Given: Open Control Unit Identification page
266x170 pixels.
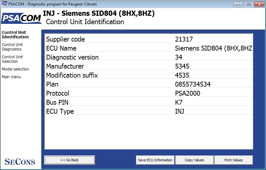Looking at the screenshot, I should tap(15, 34).
